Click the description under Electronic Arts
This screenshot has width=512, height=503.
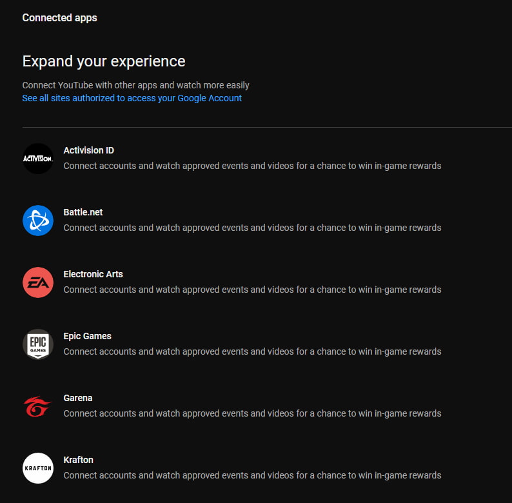click(x=252, y=290)
